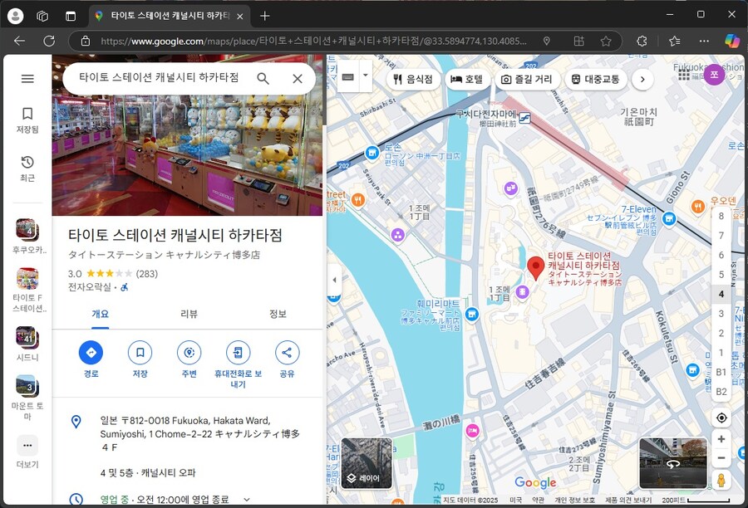This screenshot has height=508, width=748.
Task: Zoom out the map with minus
Action: tap(721, 458)
